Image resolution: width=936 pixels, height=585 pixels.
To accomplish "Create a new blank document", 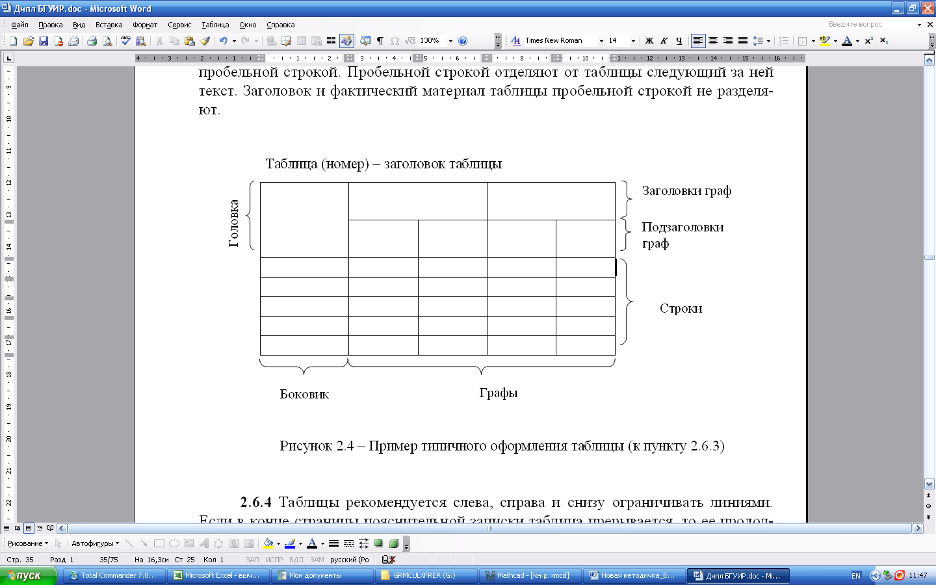I will click(13, 41).
